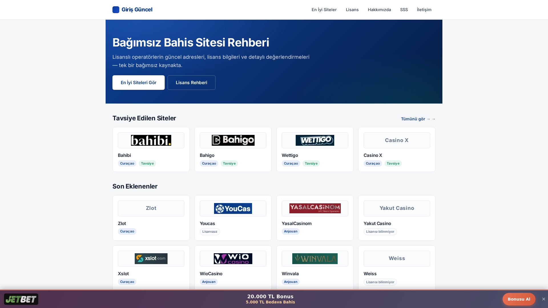This screenshot has width=548, height=308.
Task: Click Lisansı bilinmiyor badge on Yakut Casino
Action: pyautogui.click(x=380, y=232)
